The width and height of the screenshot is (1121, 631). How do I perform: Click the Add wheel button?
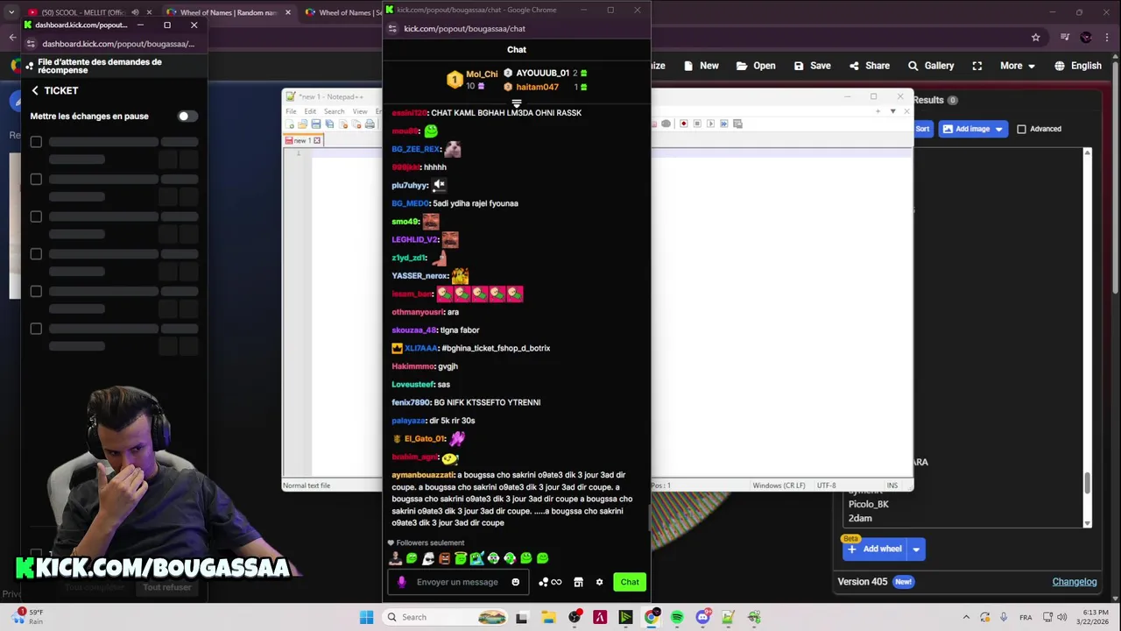coord(875,549)
